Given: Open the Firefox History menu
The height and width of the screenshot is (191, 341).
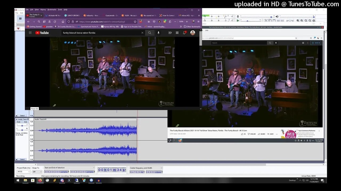Looking at the screenshot, I should pos(43,10).
